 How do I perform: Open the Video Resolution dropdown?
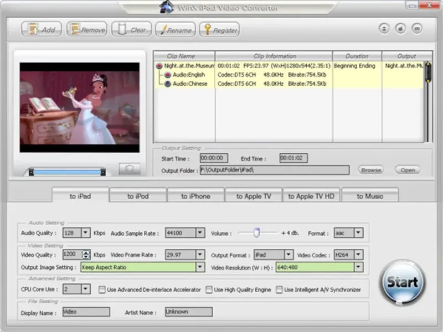[x=358, y=267]
